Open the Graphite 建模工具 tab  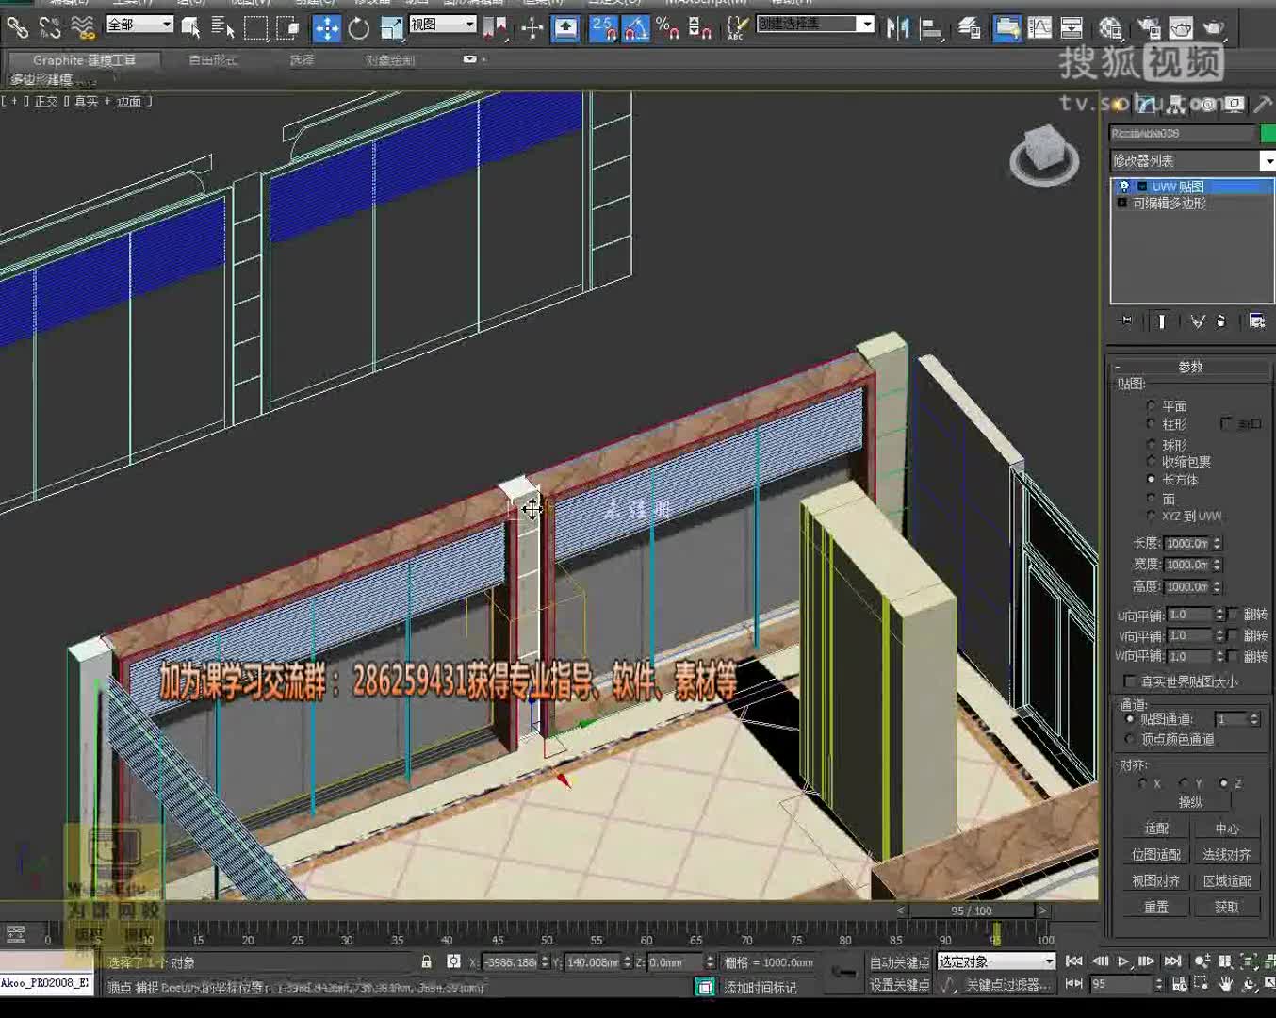[x=84, y=60]
